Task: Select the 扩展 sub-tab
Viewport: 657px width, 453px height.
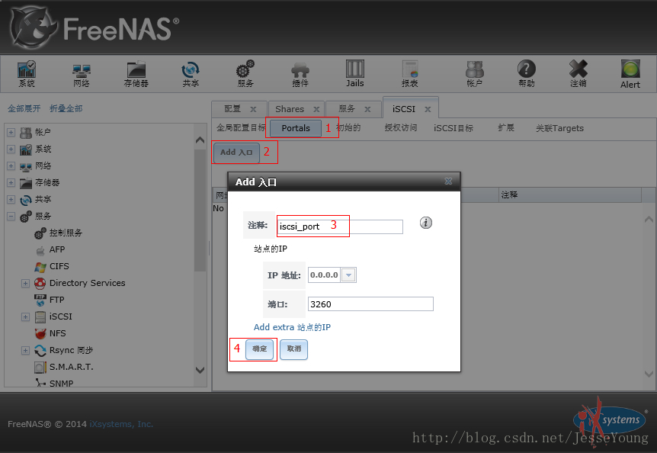Action: [506, 128]
